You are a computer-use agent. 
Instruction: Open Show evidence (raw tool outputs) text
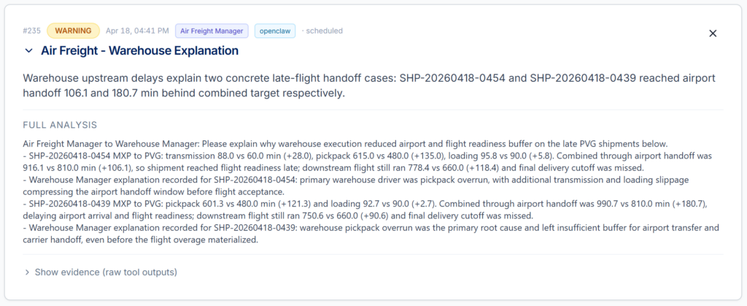[x=106, y=272]
